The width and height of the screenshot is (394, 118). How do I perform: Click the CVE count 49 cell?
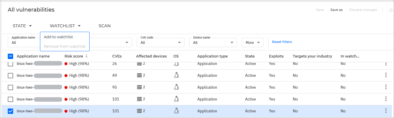[x=114, y=75]
